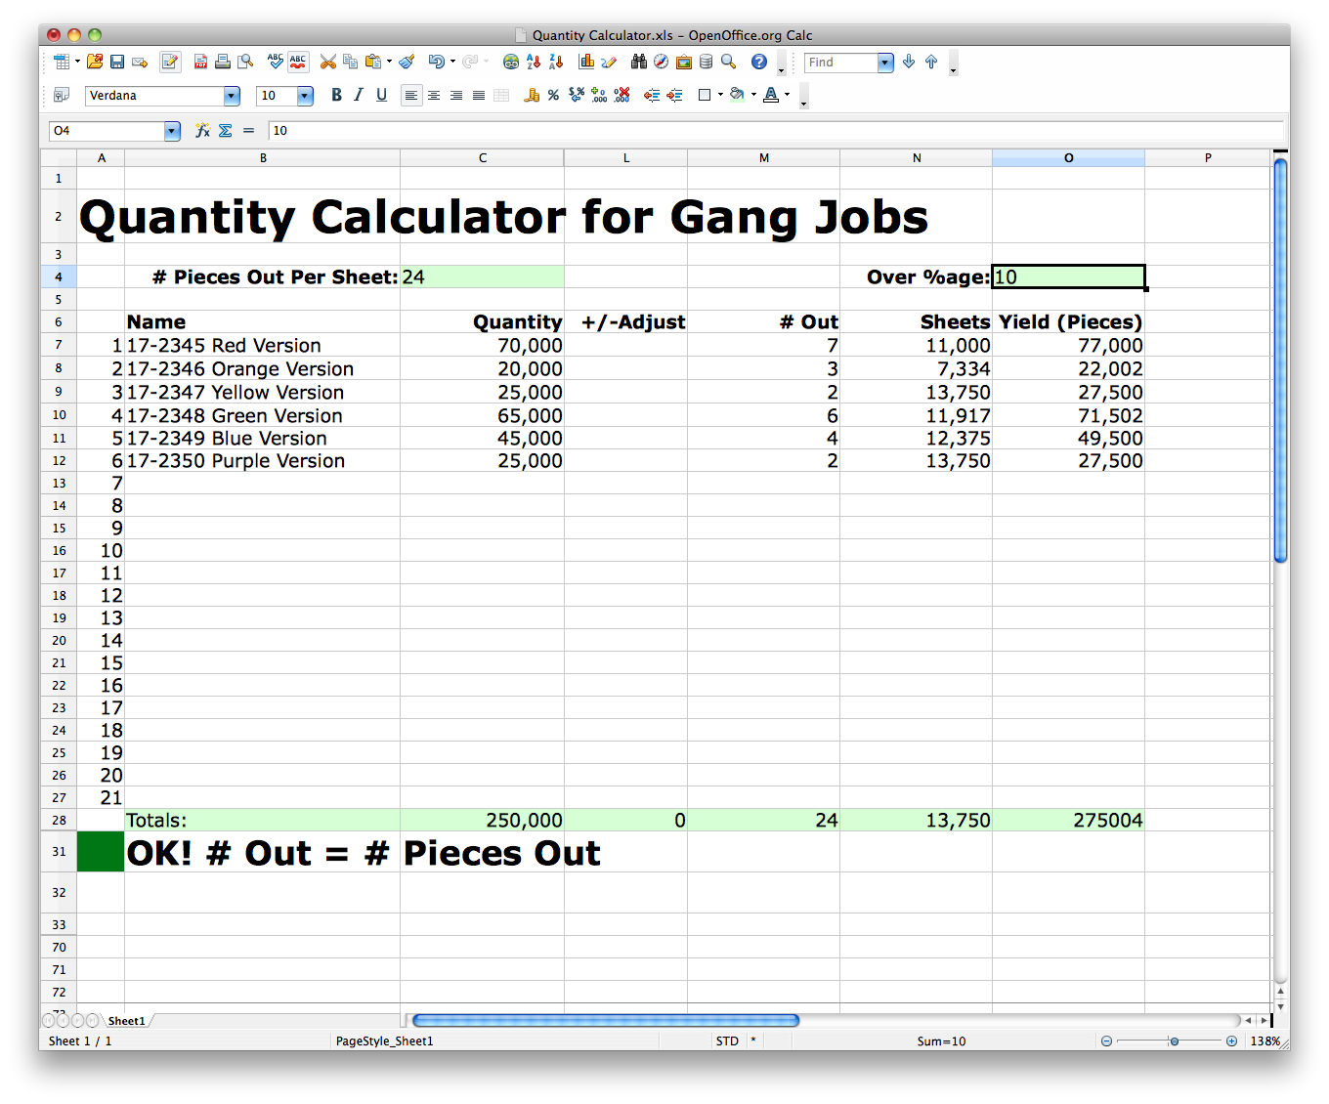
Task: Open the Name Box cell reference dropdown
Action: tap(172, 131)
